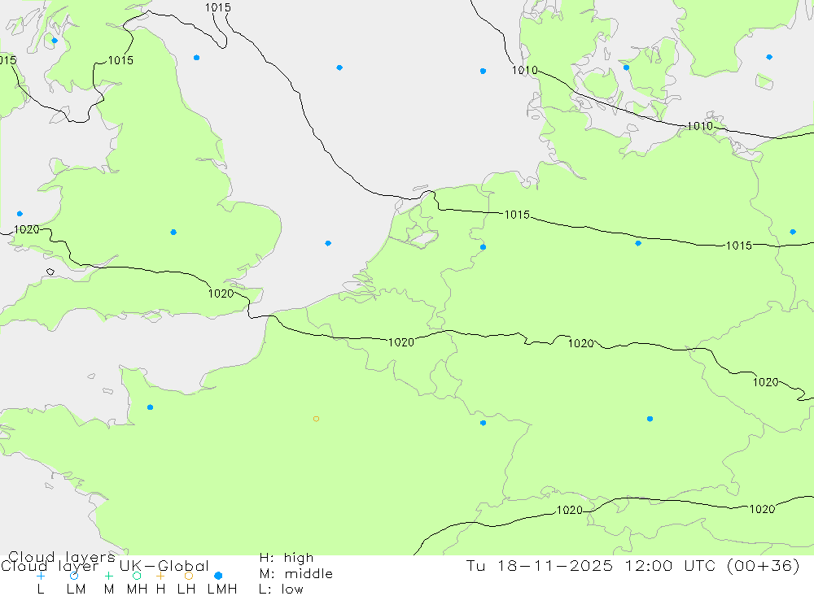Click the orange plus H legend symbol
Image resolution: width=814 pixels, height=596 pixels.
160,576
